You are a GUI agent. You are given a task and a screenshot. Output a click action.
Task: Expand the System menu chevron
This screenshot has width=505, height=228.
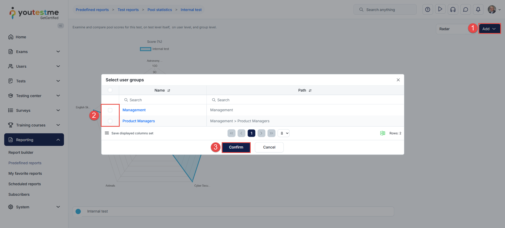click(x=58, y=207)
